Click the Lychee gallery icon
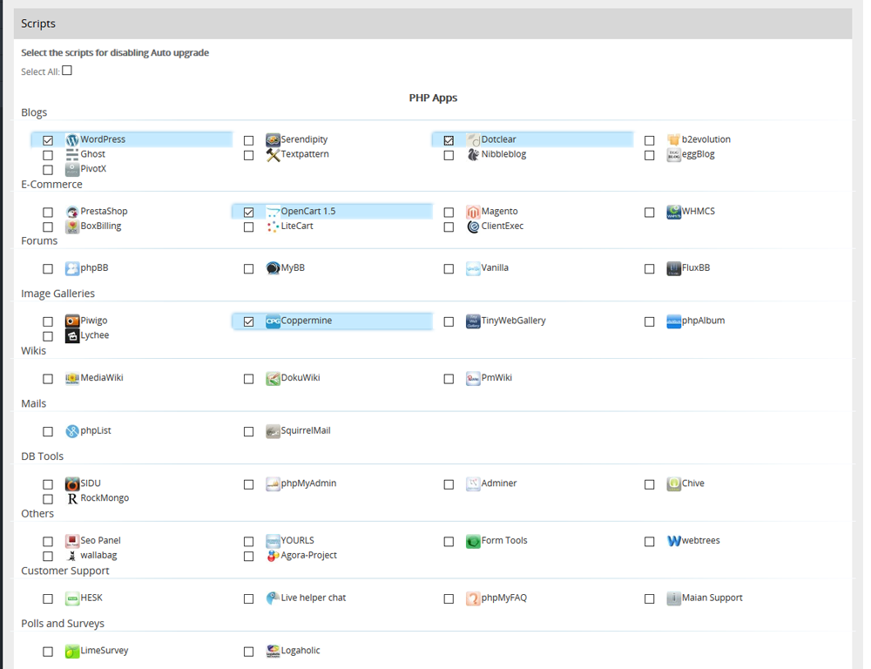Viewport: 871px width, 669px height. pyautogui.click(x=72, y=335)
